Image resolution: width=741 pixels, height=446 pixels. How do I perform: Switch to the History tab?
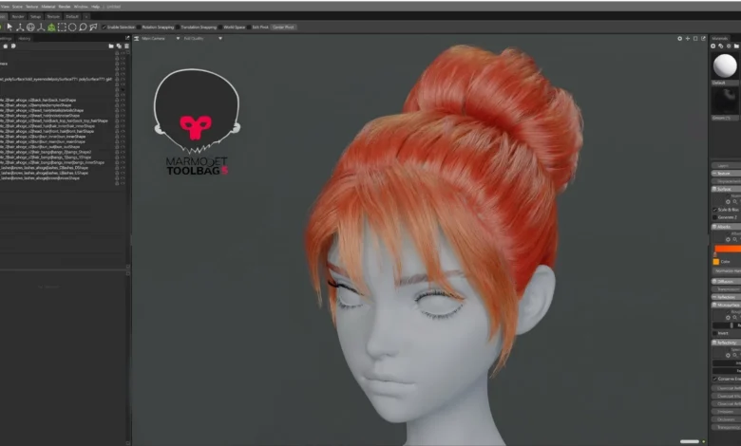point(25,38)
